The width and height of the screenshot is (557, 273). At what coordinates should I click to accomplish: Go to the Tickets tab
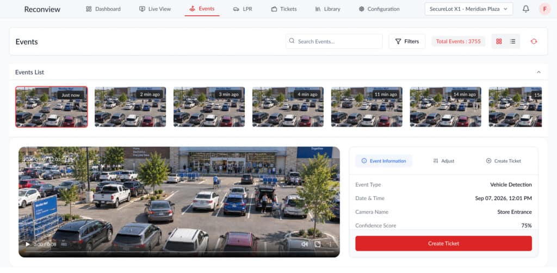pyautogui.click(x=283, y=9)
